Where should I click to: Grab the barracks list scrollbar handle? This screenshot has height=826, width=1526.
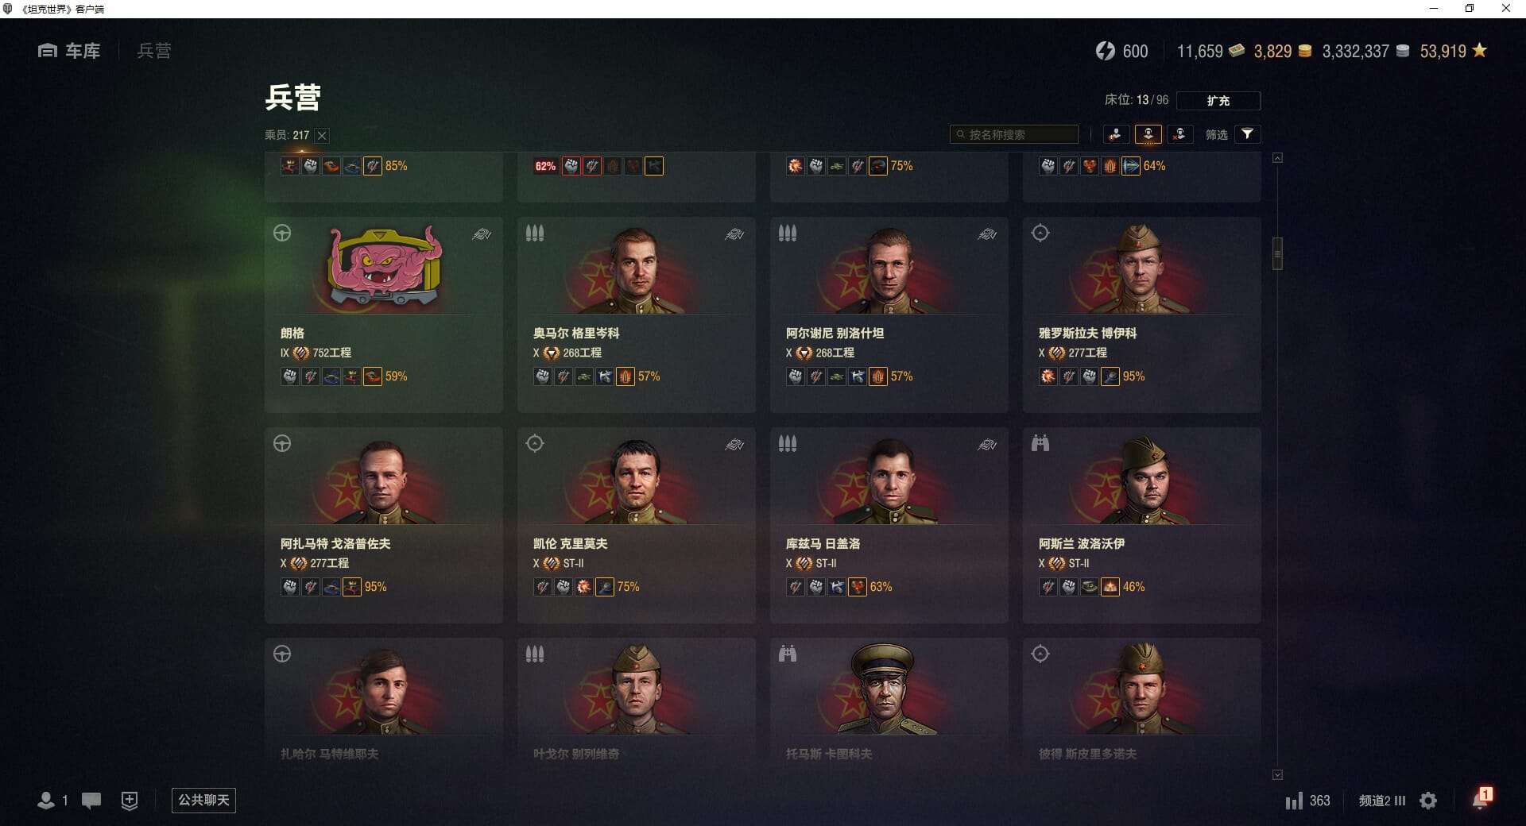coord(1277,254)
